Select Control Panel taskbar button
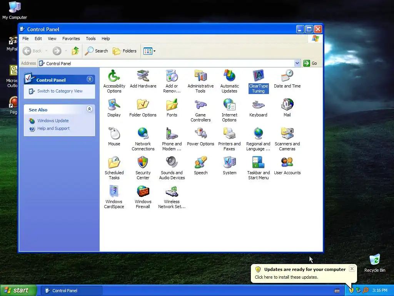This screenshot has width=394, height=296. tap(71, 291)
